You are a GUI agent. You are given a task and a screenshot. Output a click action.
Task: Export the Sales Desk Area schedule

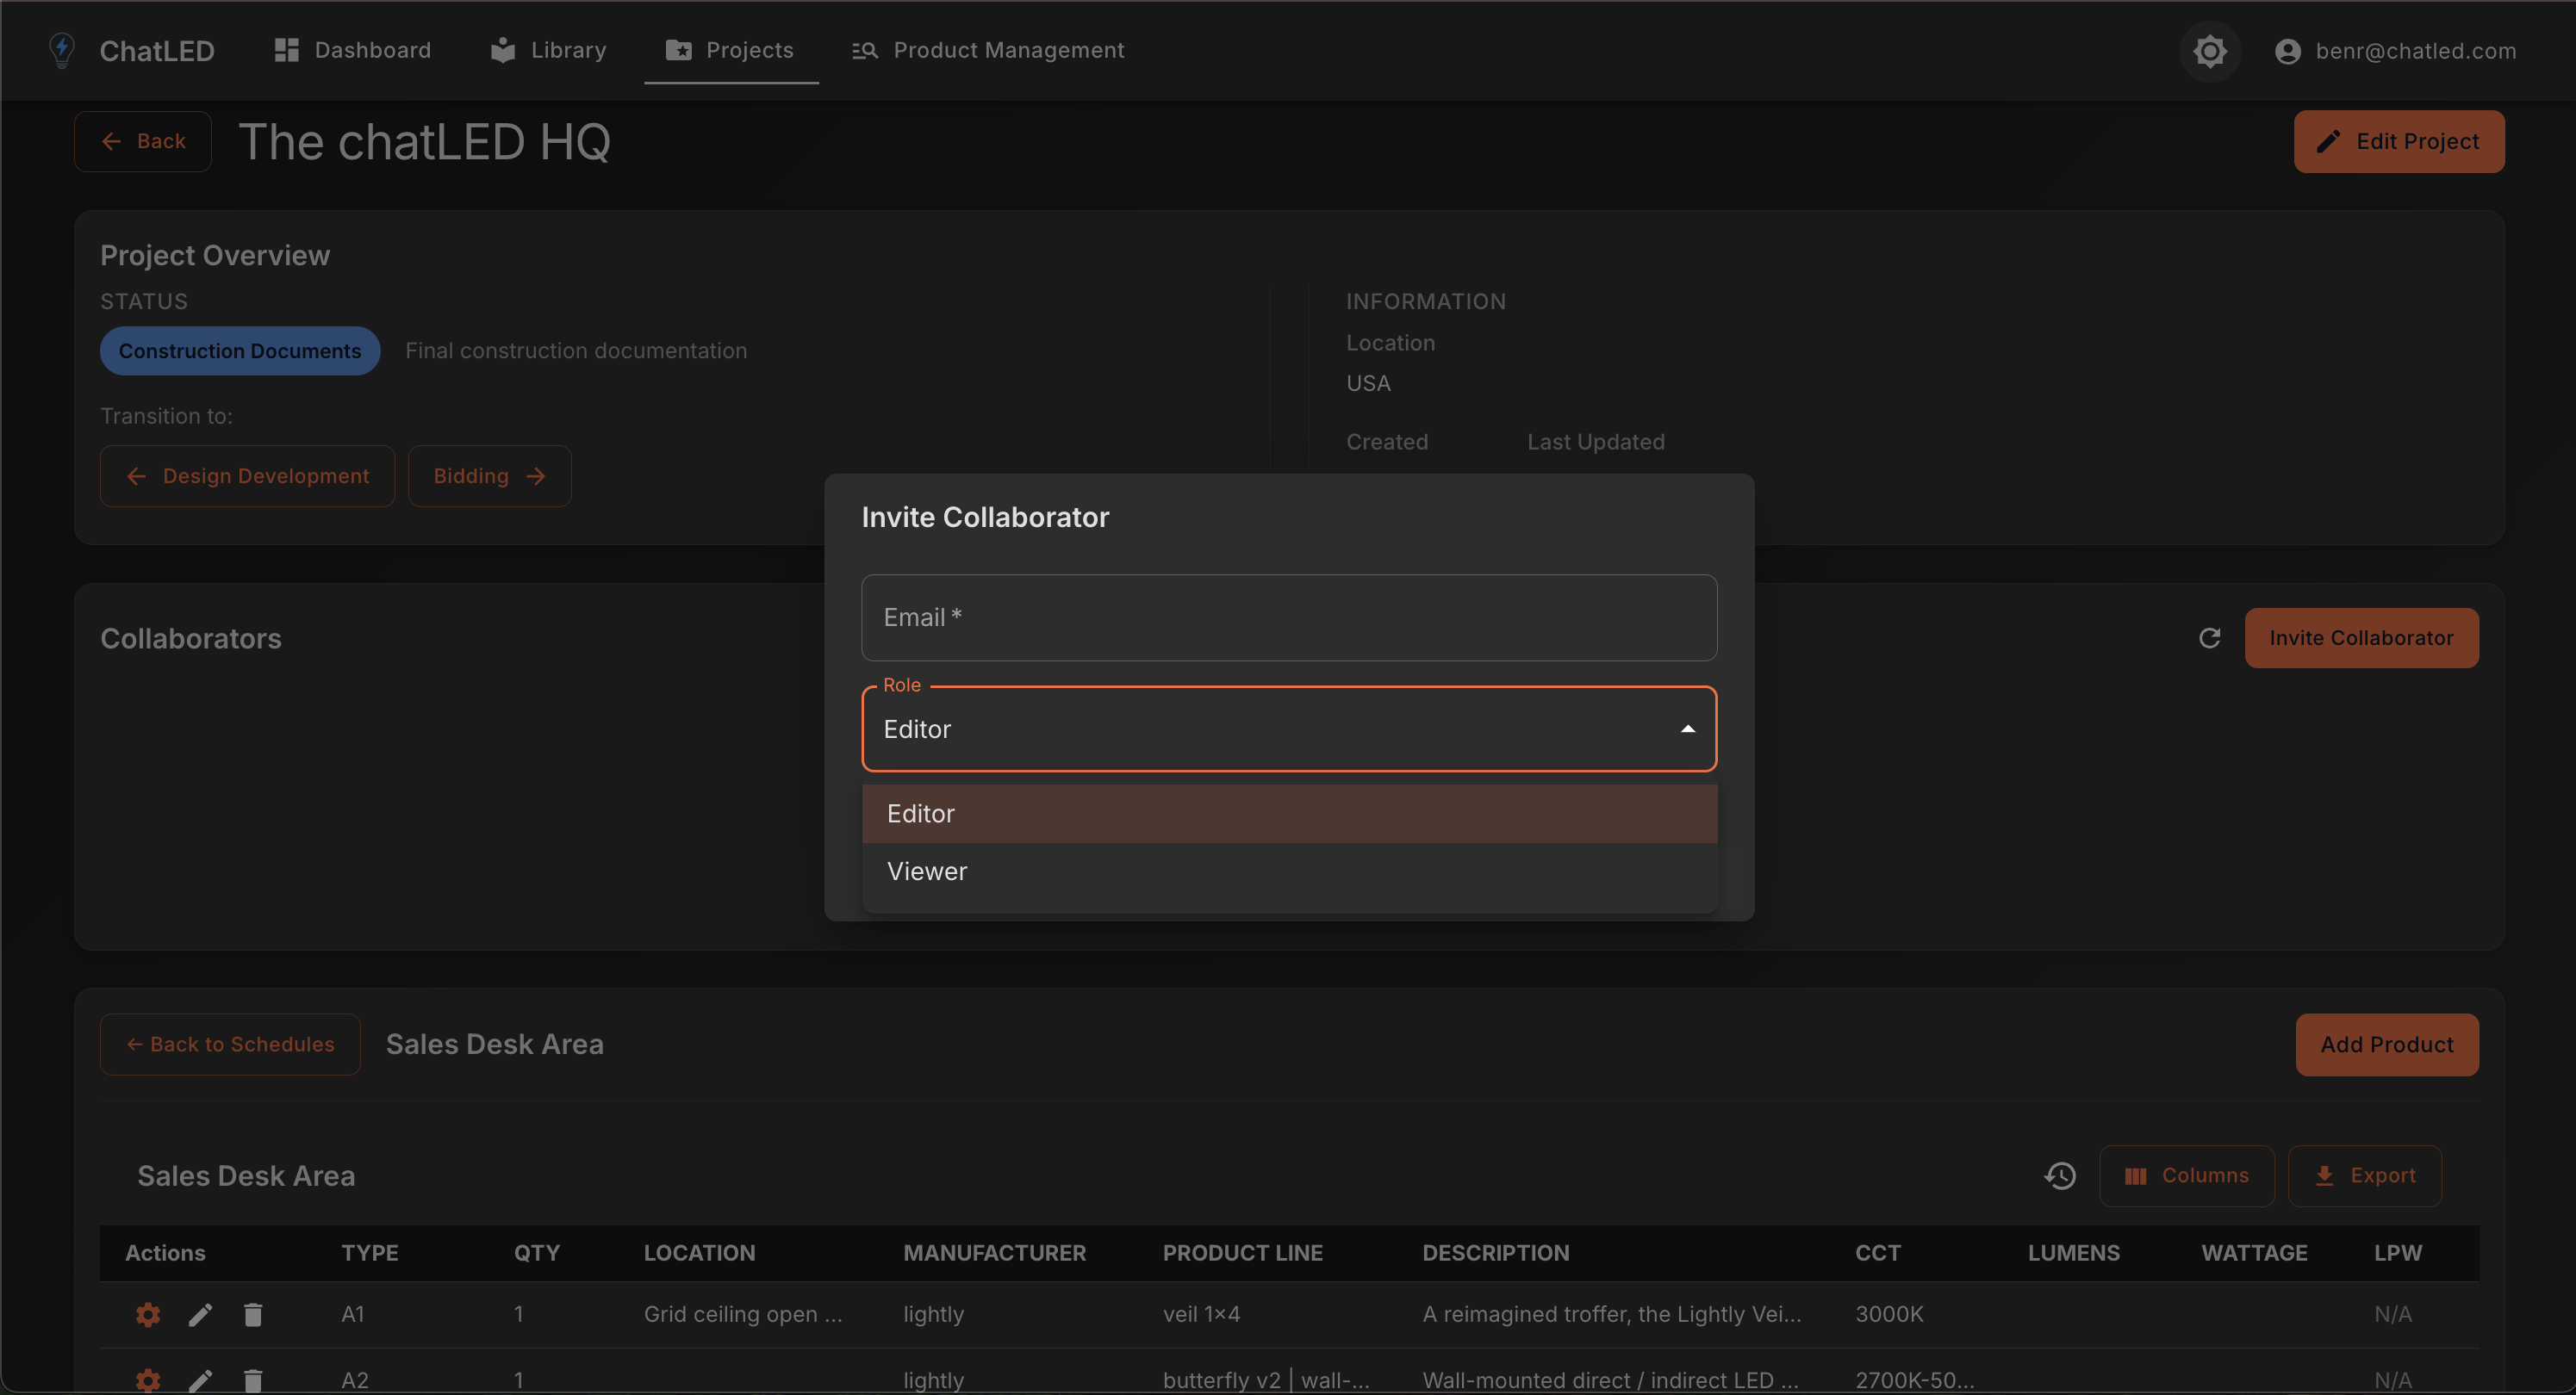click(2365, 1175)
